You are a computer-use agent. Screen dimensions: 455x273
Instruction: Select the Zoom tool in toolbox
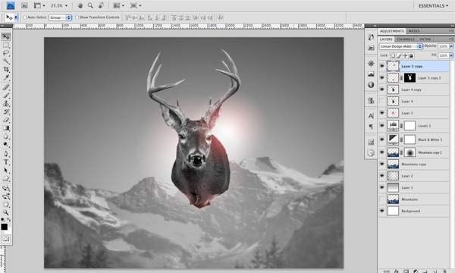pos(6,212)
